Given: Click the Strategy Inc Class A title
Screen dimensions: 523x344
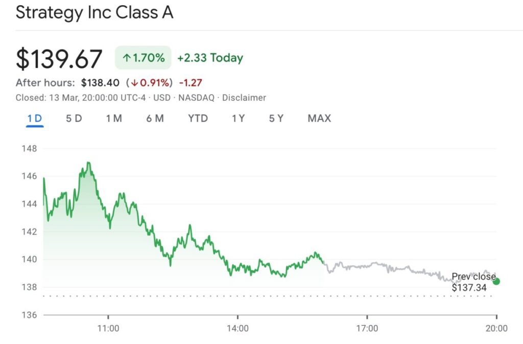Looking at the screenshot, I should click(x=94, y=13).
